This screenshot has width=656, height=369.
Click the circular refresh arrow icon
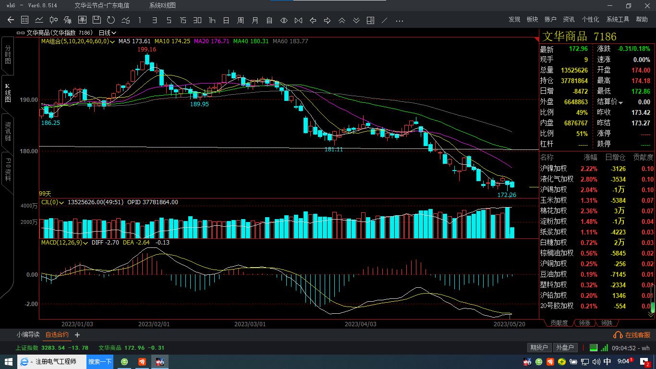[x=111, y=20]
